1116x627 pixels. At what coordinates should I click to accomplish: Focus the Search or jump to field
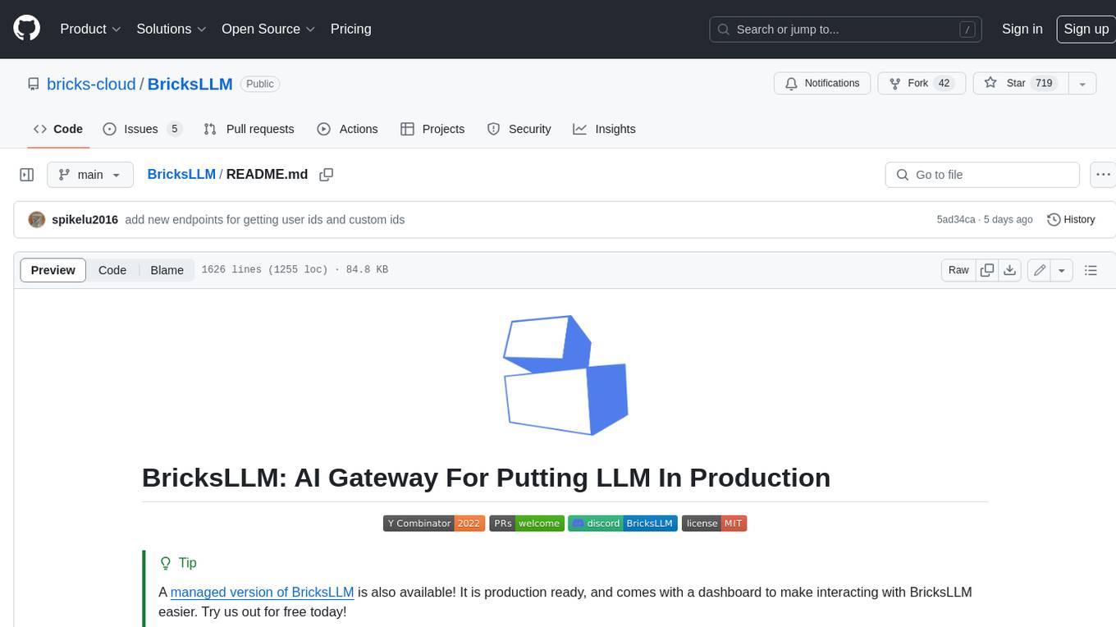847,30
